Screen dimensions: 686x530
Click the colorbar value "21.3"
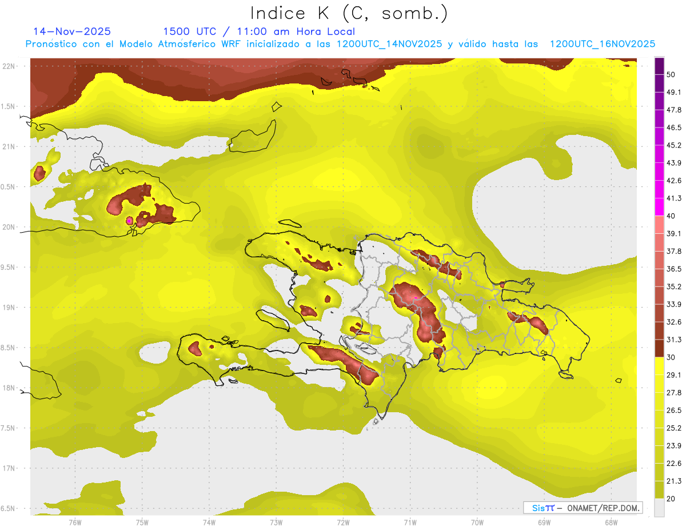click(x=674, y=481)
